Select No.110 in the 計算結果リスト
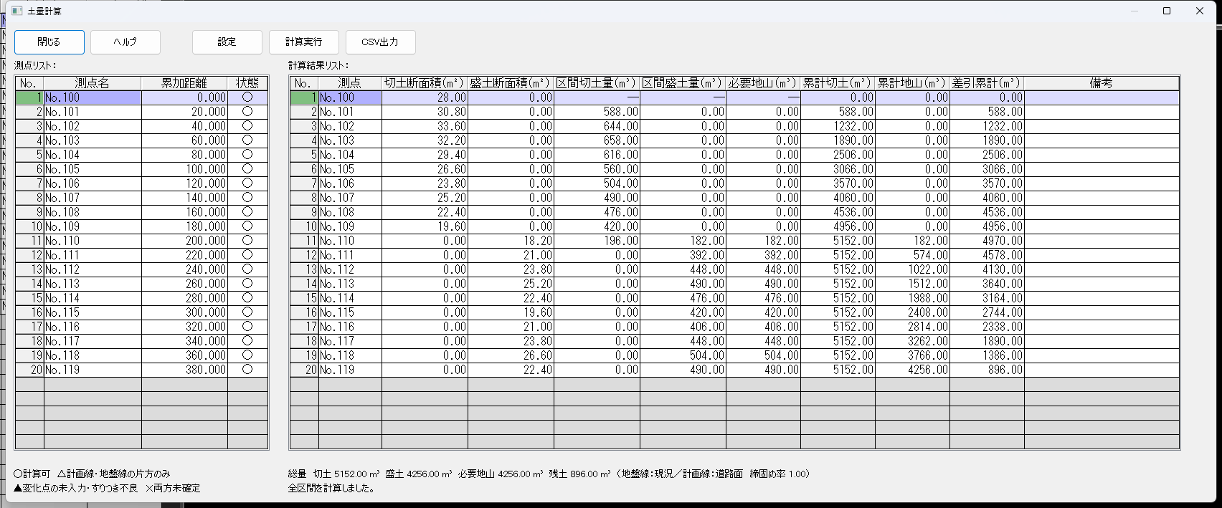This screenshot has height=508, width=1222. click(x=350, y=241)
